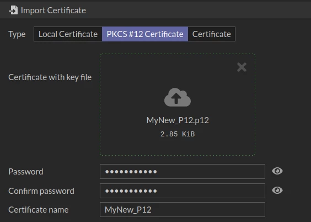Click the Confirm password label
311x222 pixels.
click(x=41, y=191)
